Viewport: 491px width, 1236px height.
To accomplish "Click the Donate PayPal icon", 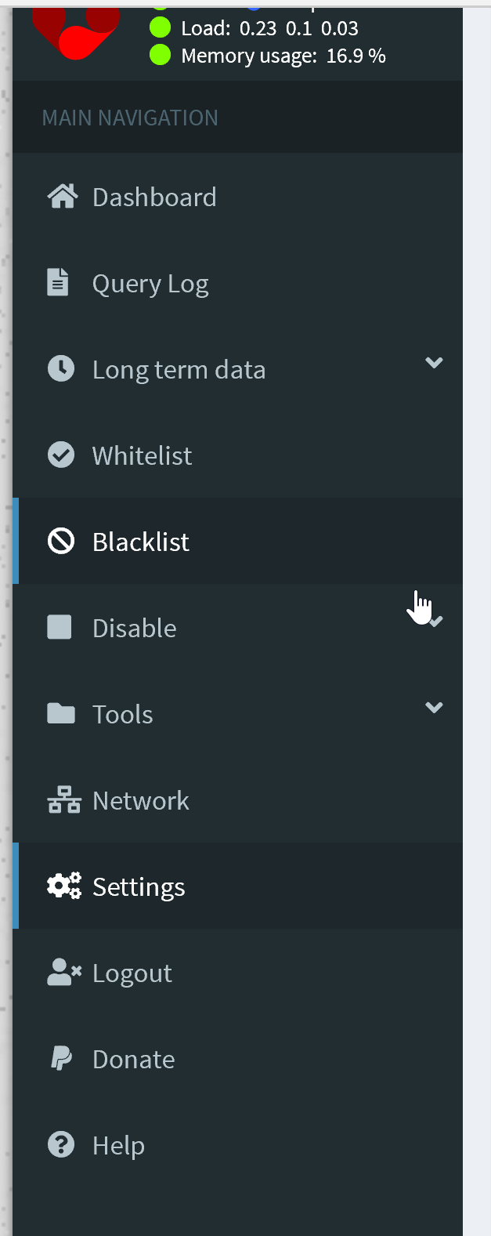I will (x=61, y=1058).
